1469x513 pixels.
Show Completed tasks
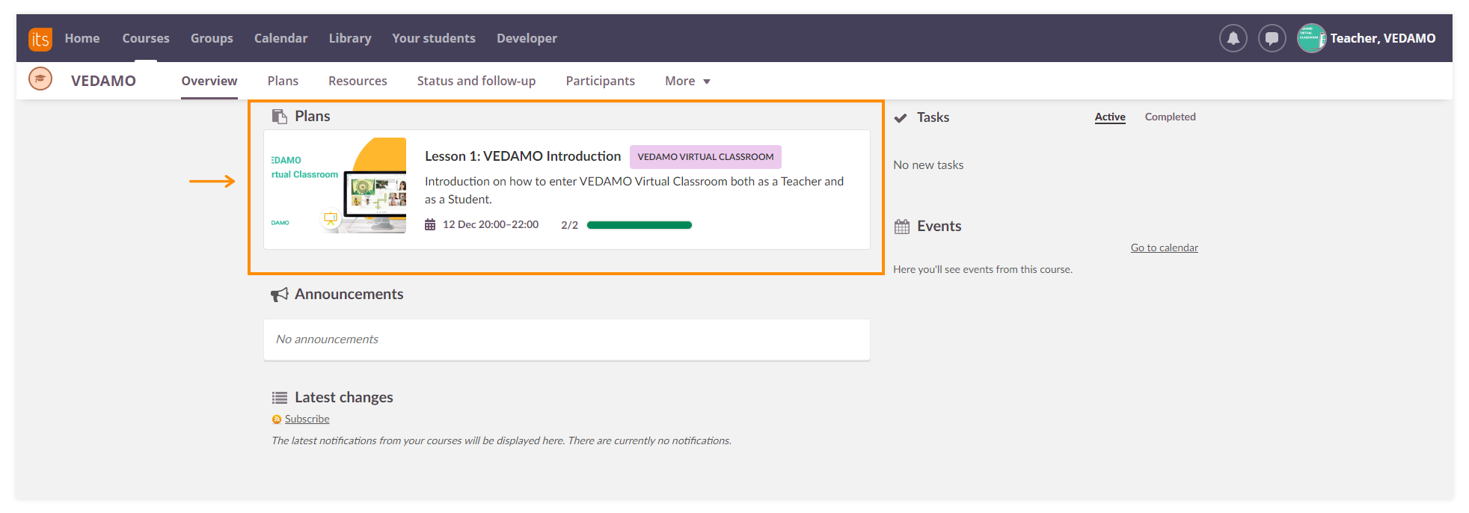[1171, 117]
